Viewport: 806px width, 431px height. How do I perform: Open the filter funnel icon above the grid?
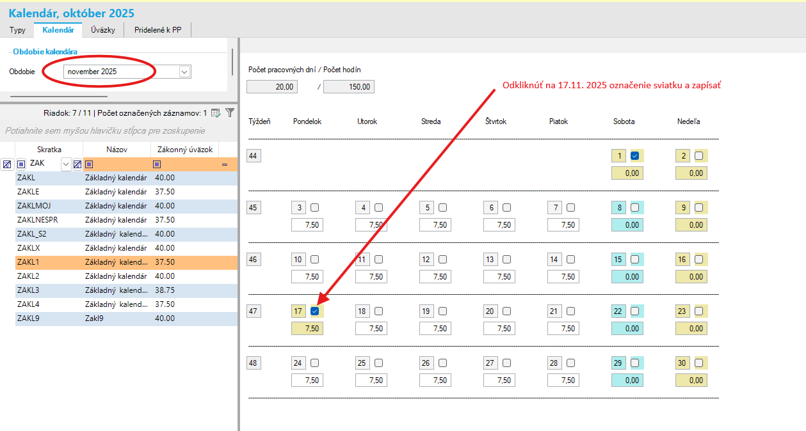pyautogui.click(x=229, y=113)
